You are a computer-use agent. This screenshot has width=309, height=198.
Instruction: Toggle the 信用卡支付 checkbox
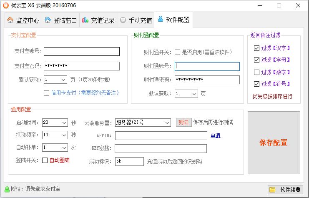tap(47, 93)
